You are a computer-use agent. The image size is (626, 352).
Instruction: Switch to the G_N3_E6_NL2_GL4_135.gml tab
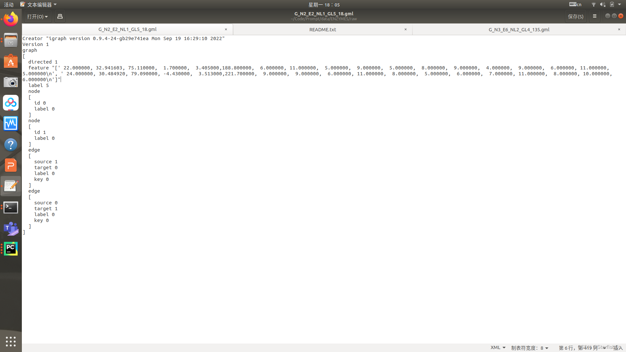(x=518, y=29)
